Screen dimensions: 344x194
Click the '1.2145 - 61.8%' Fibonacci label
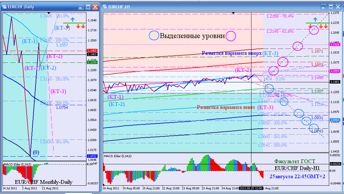point(280,31)
